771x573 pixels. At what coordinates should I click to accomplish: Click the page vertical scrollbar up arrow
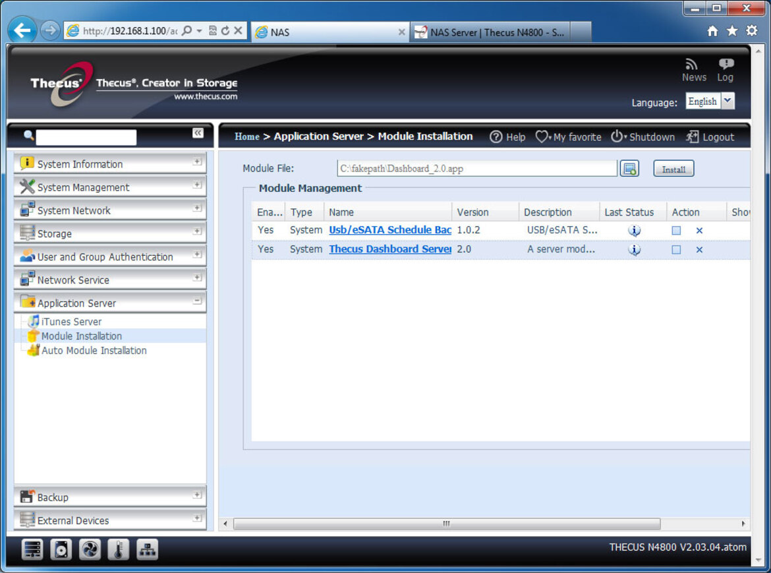758,51
